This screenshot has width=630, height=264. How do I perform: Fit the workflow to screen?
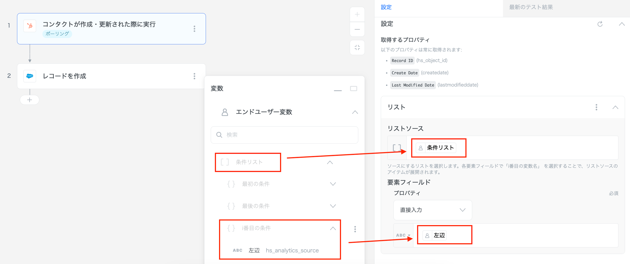coord(357,48)
